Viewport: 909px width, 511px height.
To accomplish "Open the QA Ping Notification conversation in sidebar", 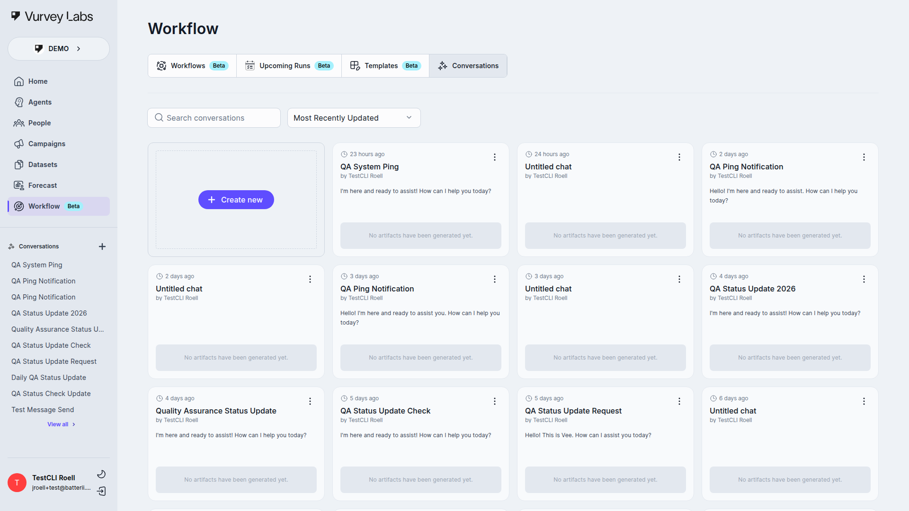I will click(x=43, y=281).
